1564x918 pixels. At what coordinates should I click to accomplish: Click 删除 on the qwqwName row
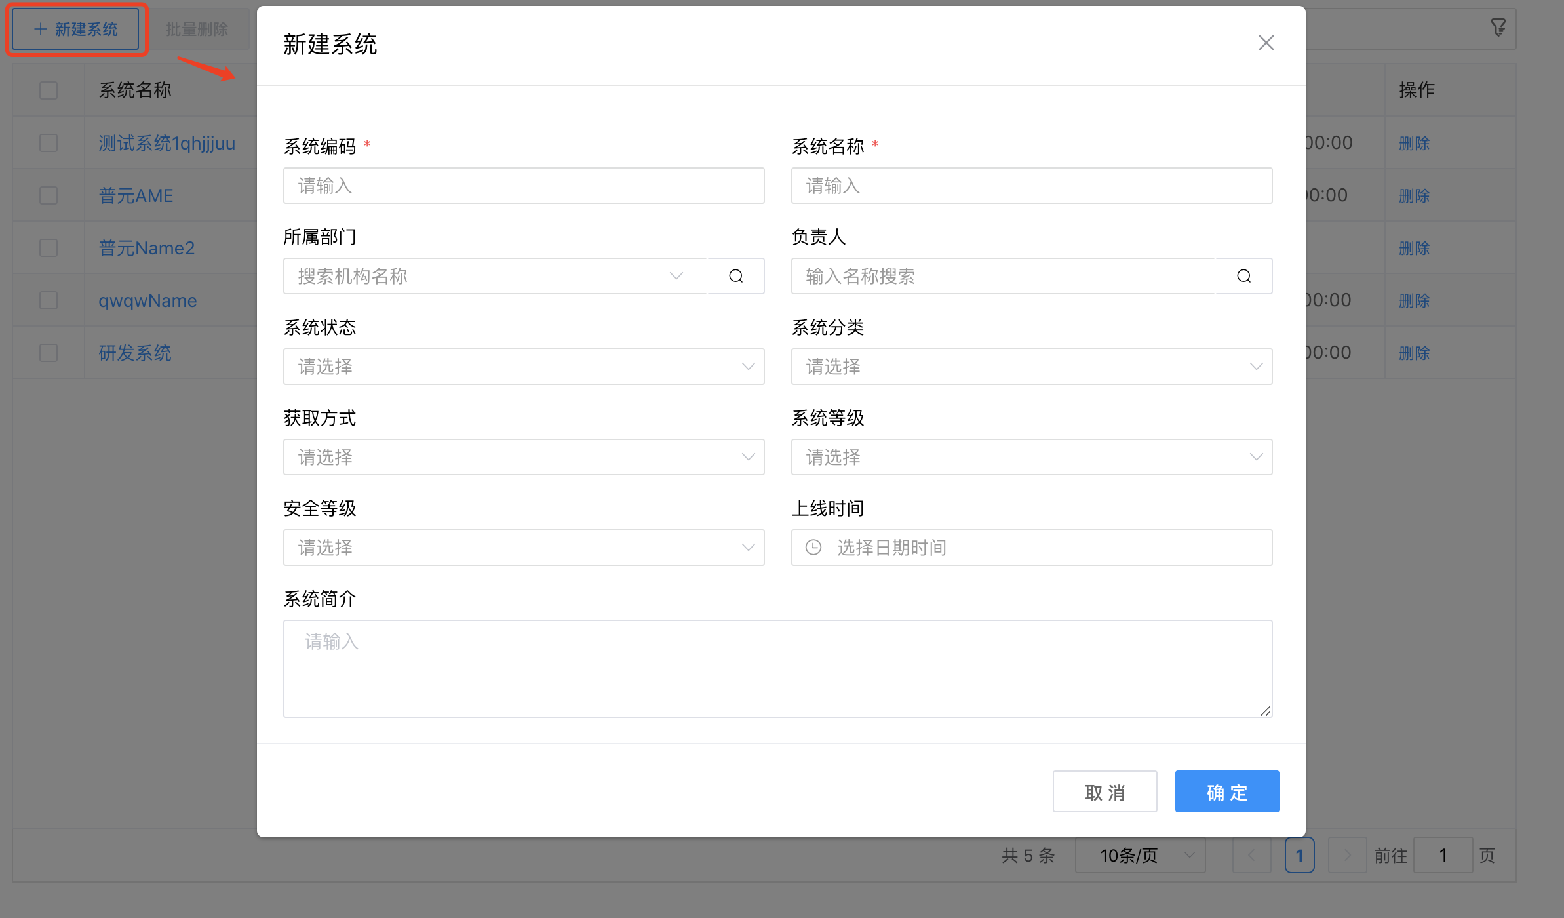[x=1413, y=300]
